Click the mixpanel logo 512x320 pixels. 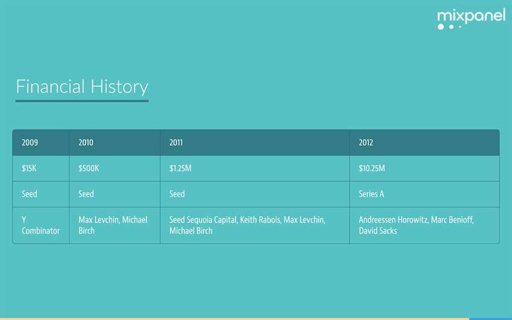point(471,19)
